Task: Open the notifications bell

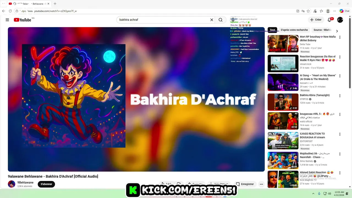Action: tap(329, 20)
